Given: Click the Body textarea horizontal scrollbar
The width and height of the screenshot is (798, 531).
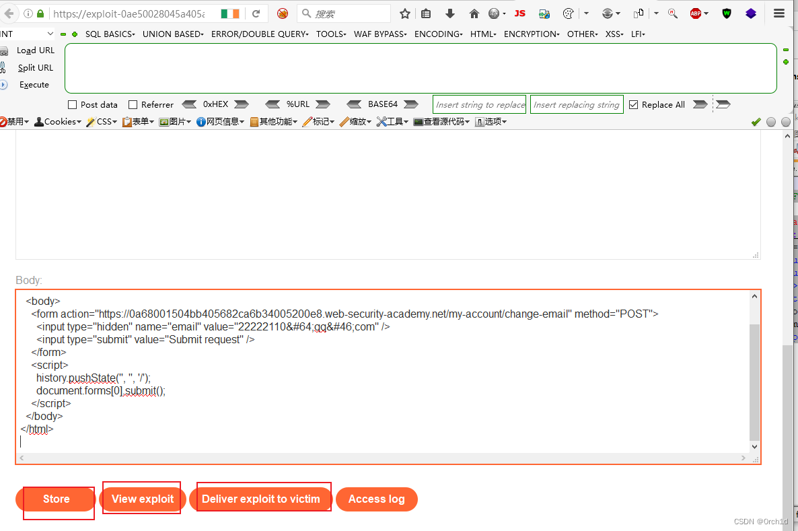Looking at the screenshot, I should [x=382, y=458].
